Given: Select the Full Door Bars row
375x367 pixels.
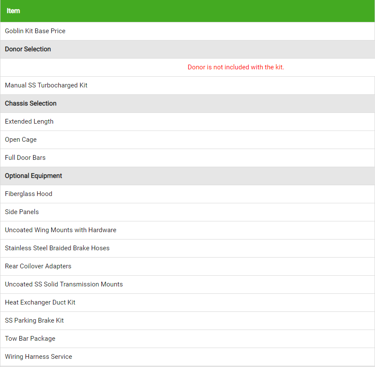Looking at the screenshot, I should pyautogui.click(x=187, y=158).
